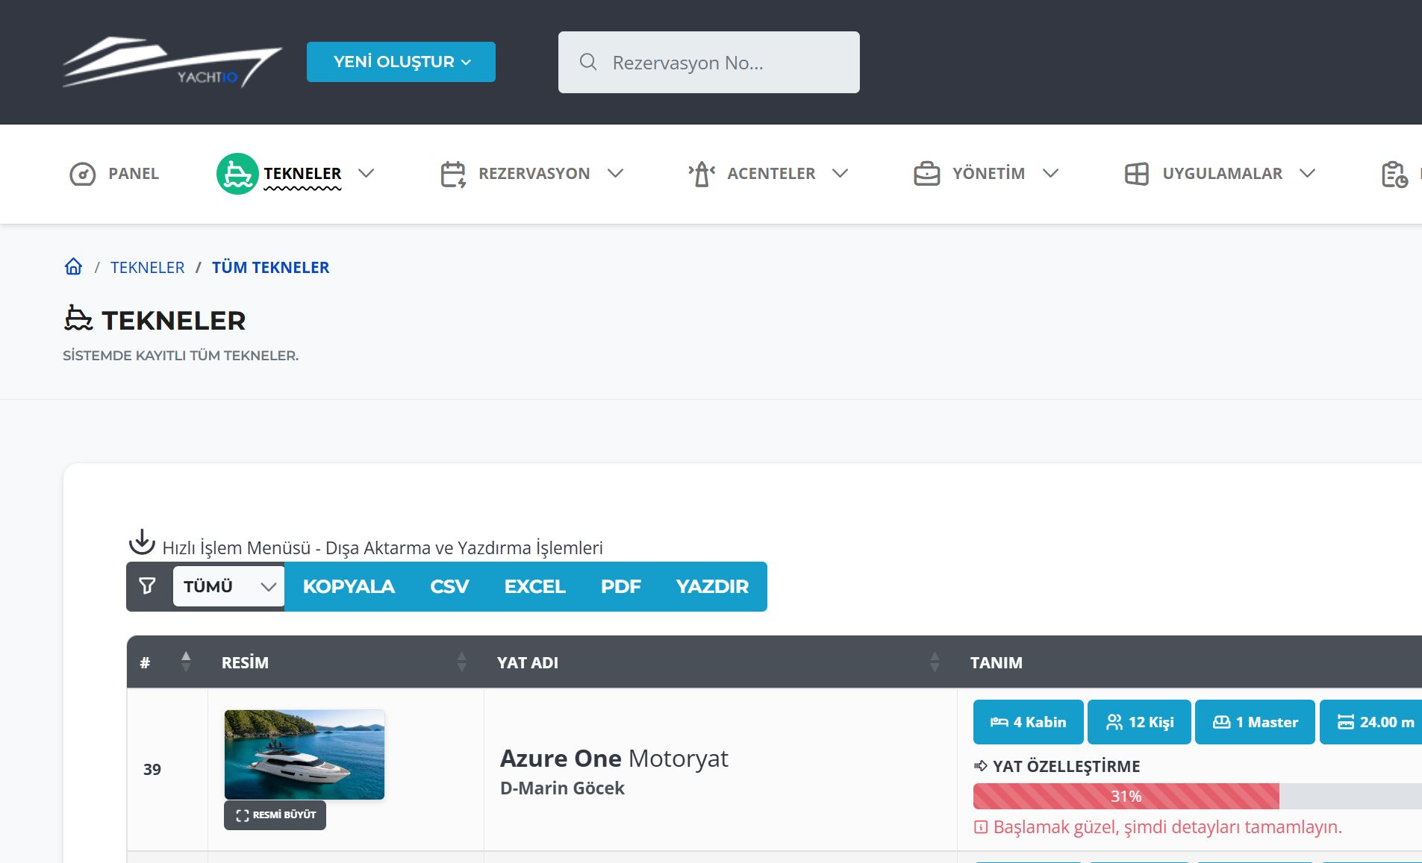
Task: Sort by the # column arrows
Action: tap(186, 662)
